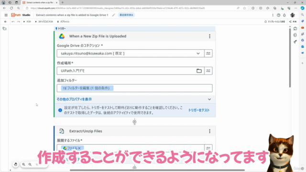Open browser settings and more menu
The image size is (306, 172).
pos(295,8)
